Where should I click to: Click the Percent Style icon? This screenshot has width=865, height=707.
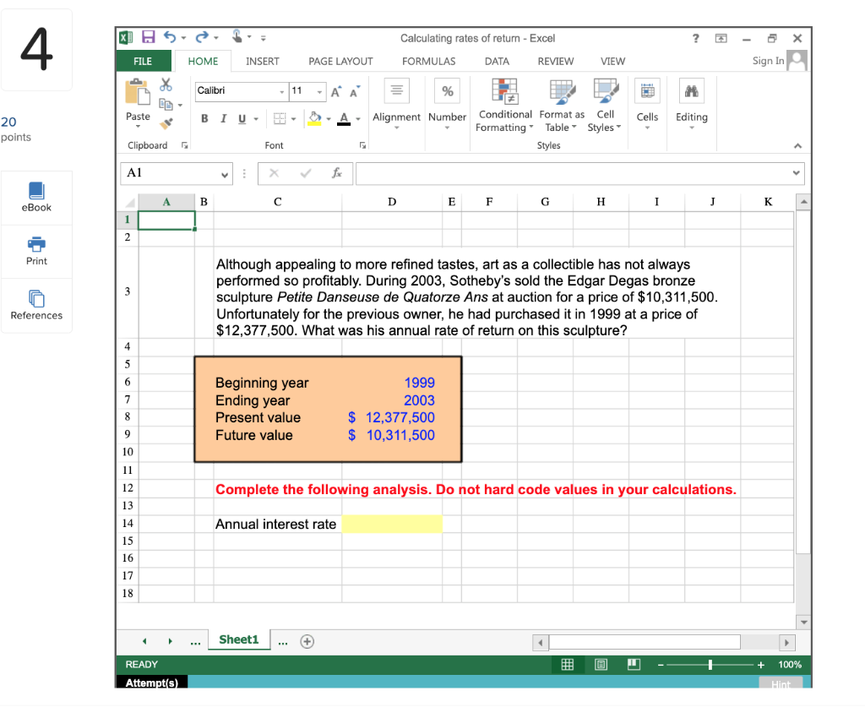447,90
